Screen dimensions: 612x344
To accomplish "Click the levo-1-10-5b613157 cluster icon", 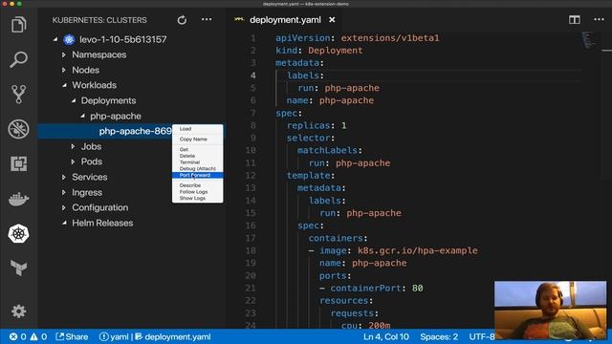I will click(69, 39).
